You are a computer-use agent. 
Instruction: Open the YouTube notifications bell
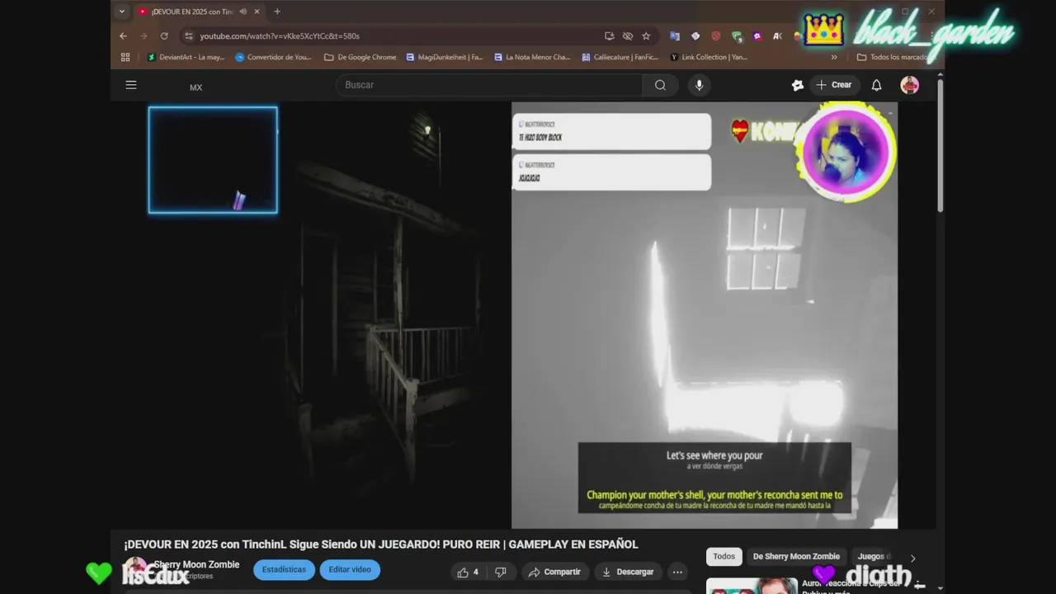click(876, 85)
